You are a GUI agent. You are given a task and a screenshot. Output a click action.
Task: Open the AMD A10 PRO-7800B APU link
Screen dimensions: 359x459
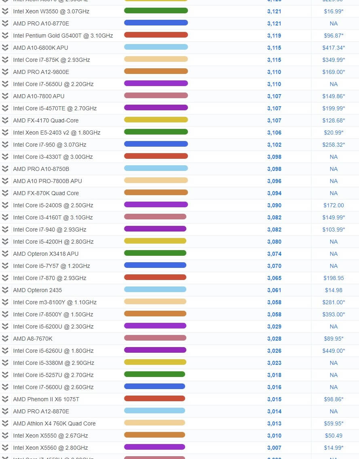coord(47,181)
